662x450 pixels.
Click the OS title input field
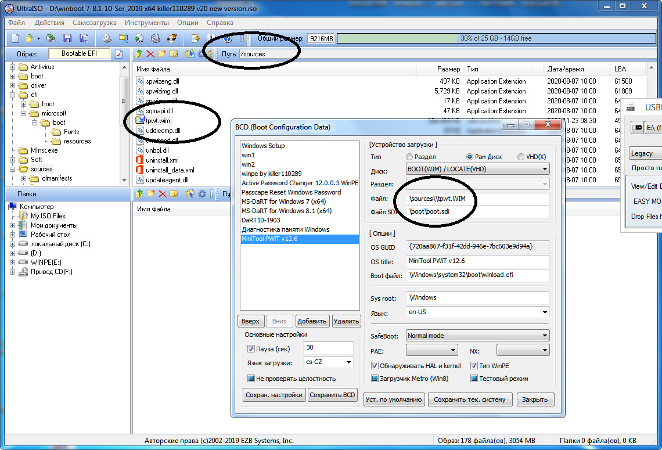click(x=477, y=261)
